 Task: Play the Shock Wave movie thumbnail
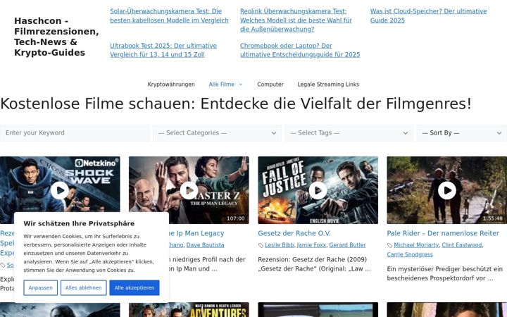(60, 190)
